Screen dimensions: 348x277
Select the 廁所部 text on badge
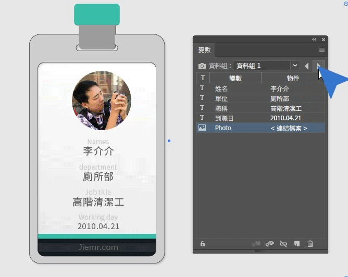click(98, 177)
